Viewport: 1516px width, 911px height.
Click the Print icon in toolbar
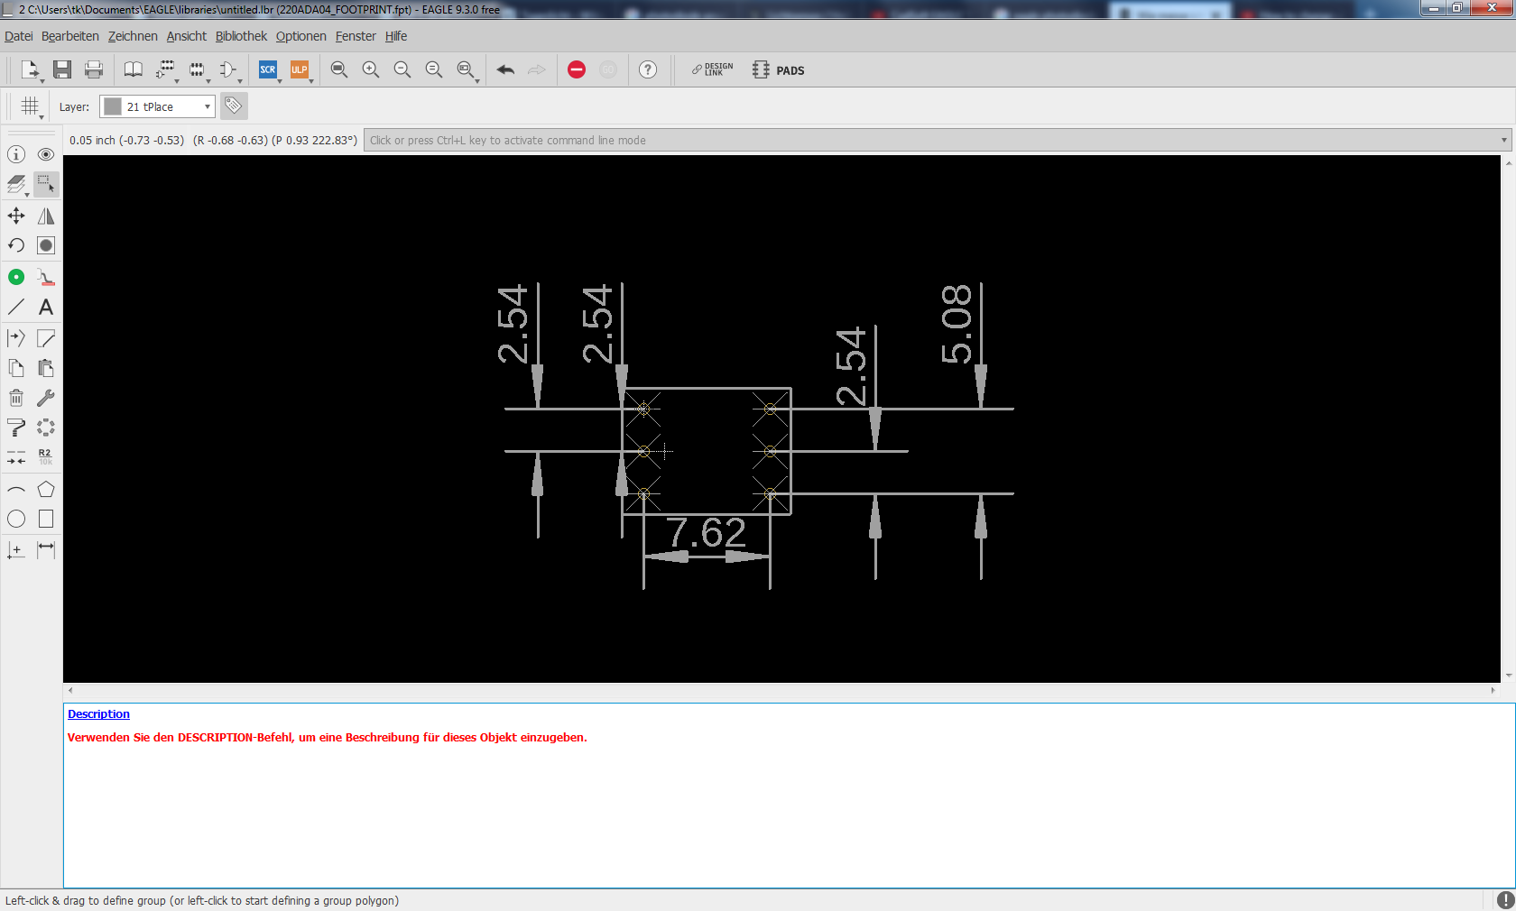click(x=94, y=69)
